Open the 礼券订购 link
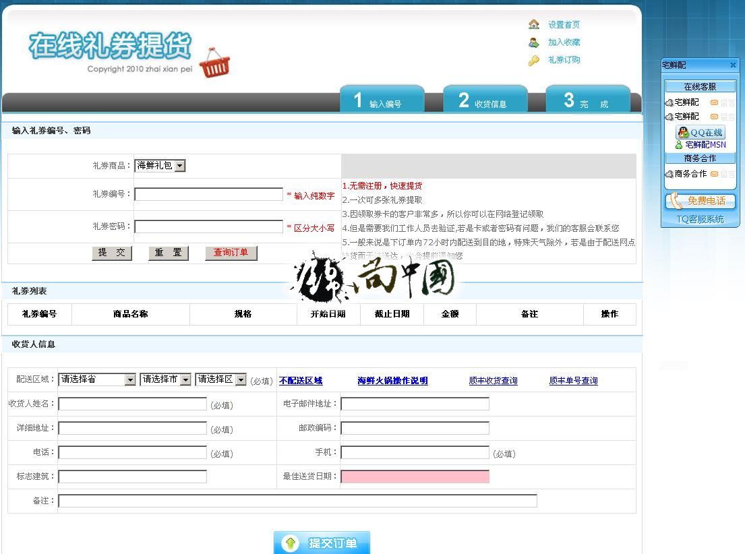 [564, 60]
